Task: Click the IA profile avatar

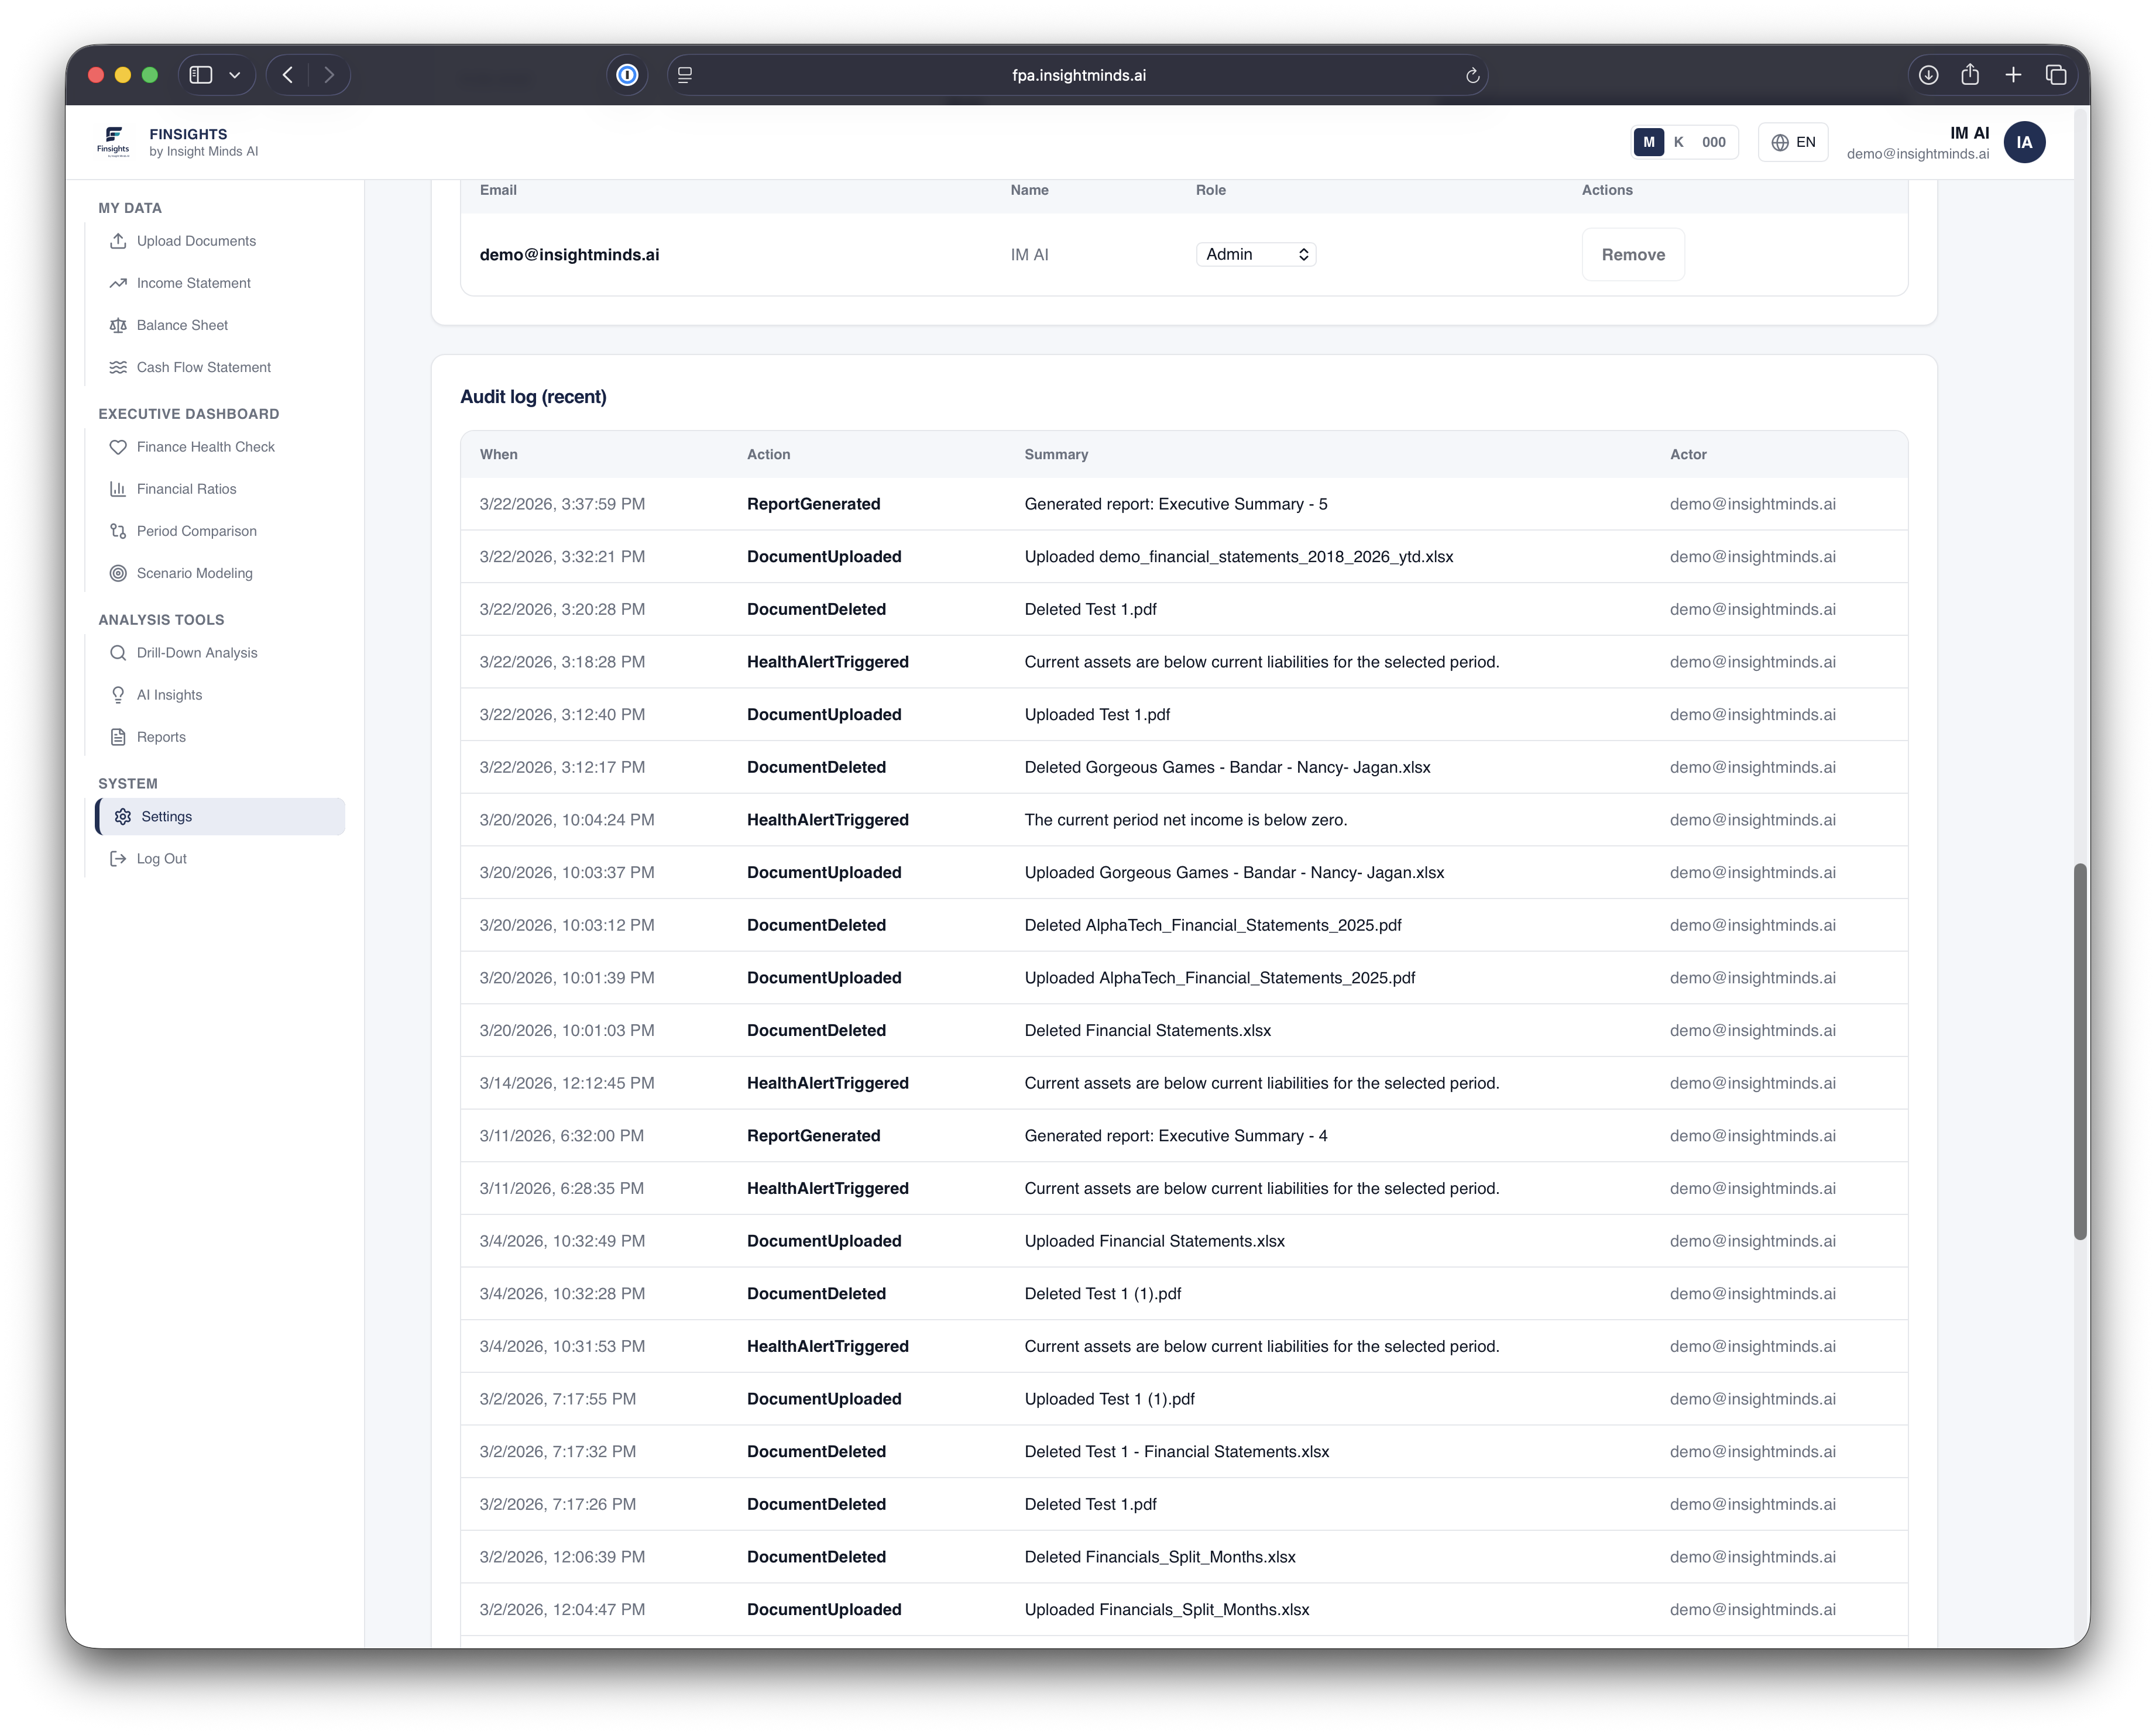Action: click(2025, 142)
